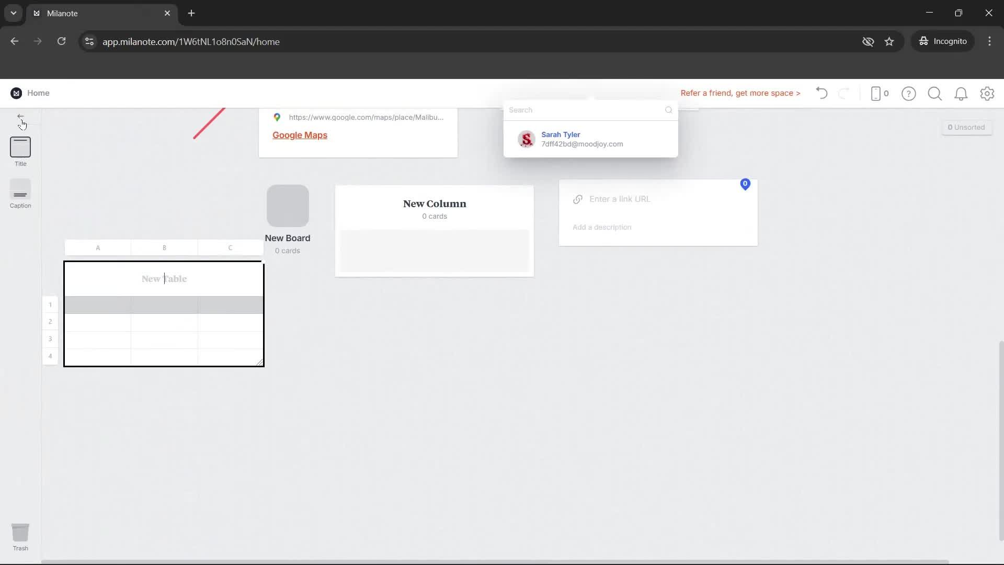Open the 0 Unsorted tray

[x=966, y=127]
